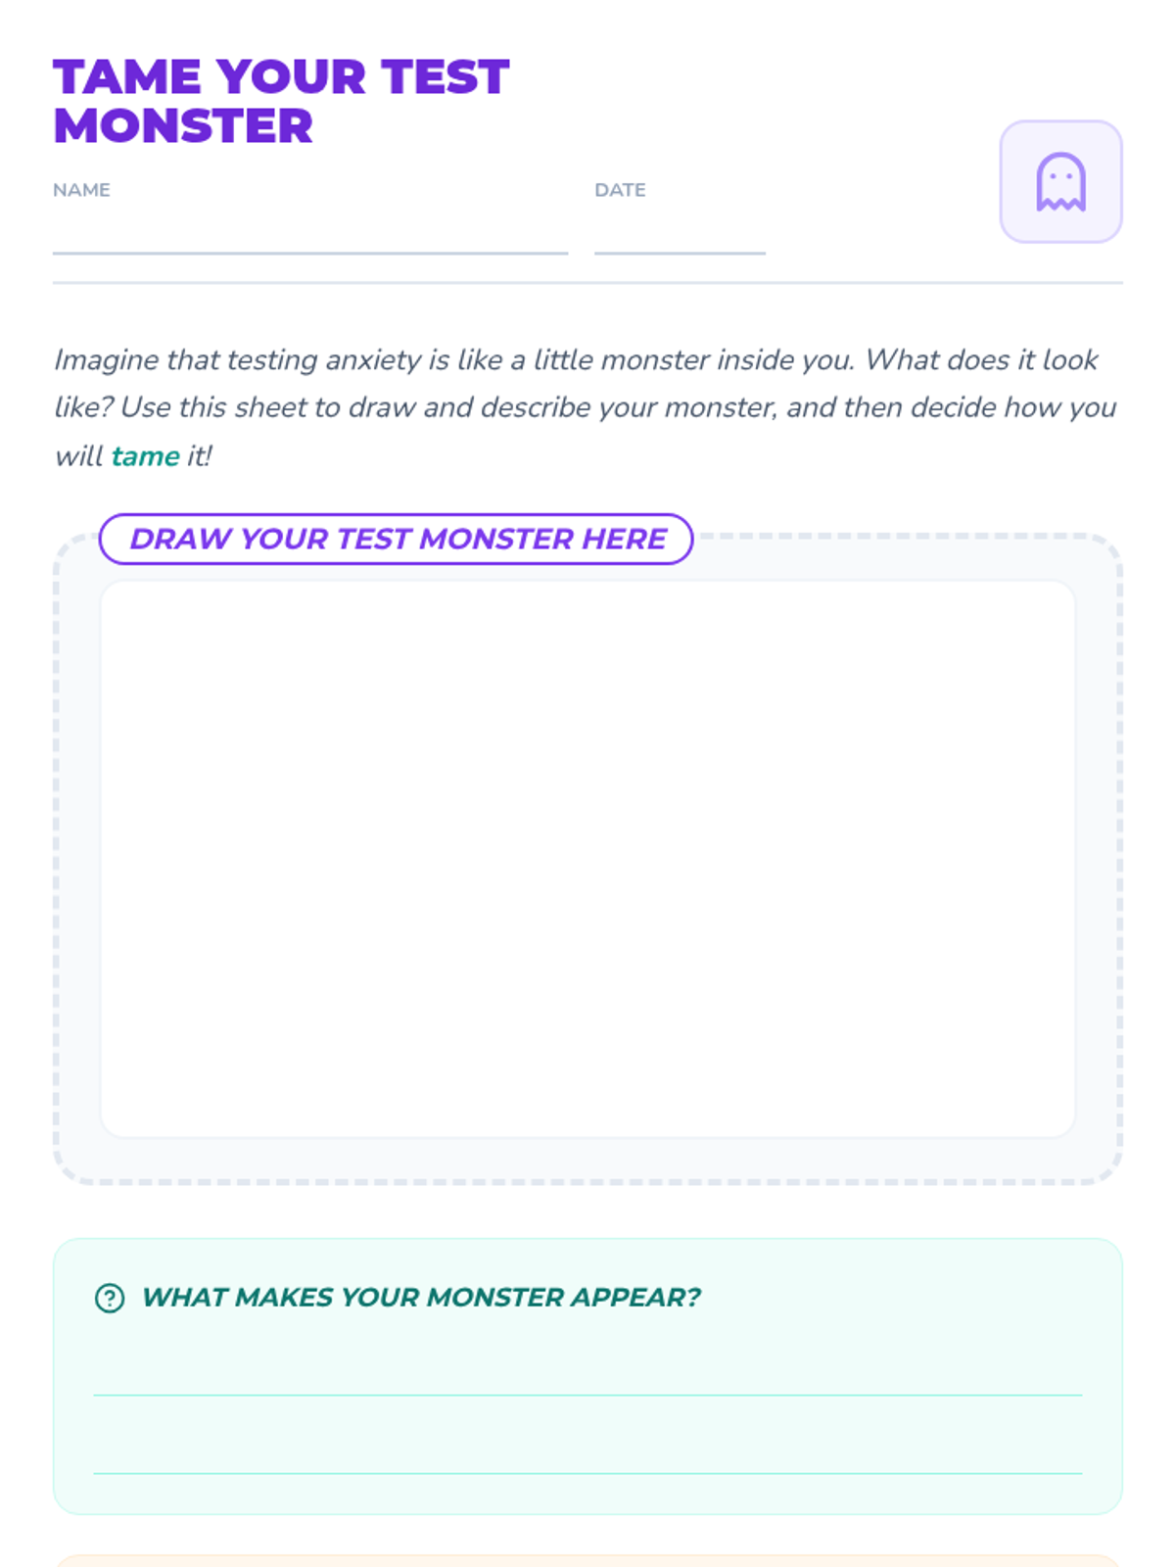Click the dashed border of the drawing area
Image resolution: width=1175 pixels, height=1567 pixels.
click(57, 859)
